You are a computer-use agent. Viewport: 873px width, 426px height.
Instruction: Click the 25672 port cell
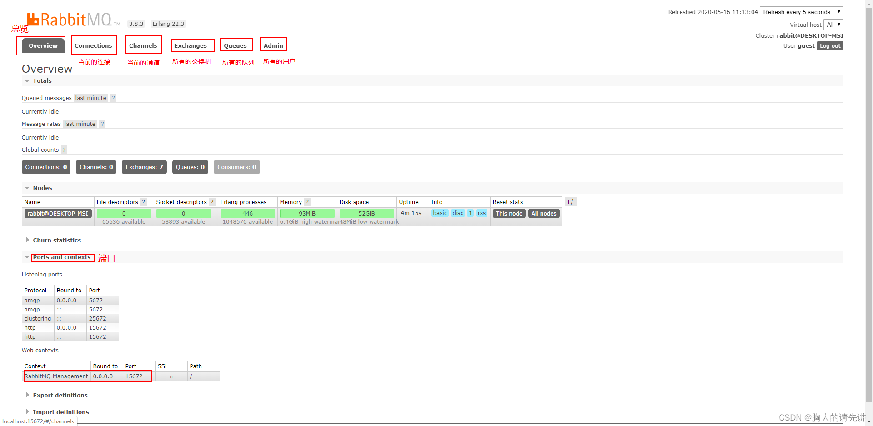point(102,319)
